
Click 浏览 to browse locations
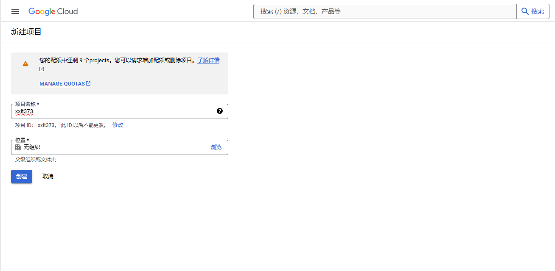click(x=216, y=147)
